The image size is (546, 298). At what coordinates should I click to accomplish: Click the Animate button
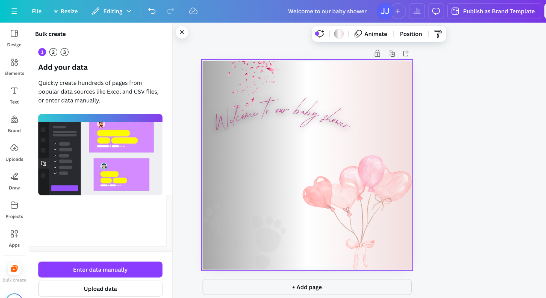click(371, 34)
